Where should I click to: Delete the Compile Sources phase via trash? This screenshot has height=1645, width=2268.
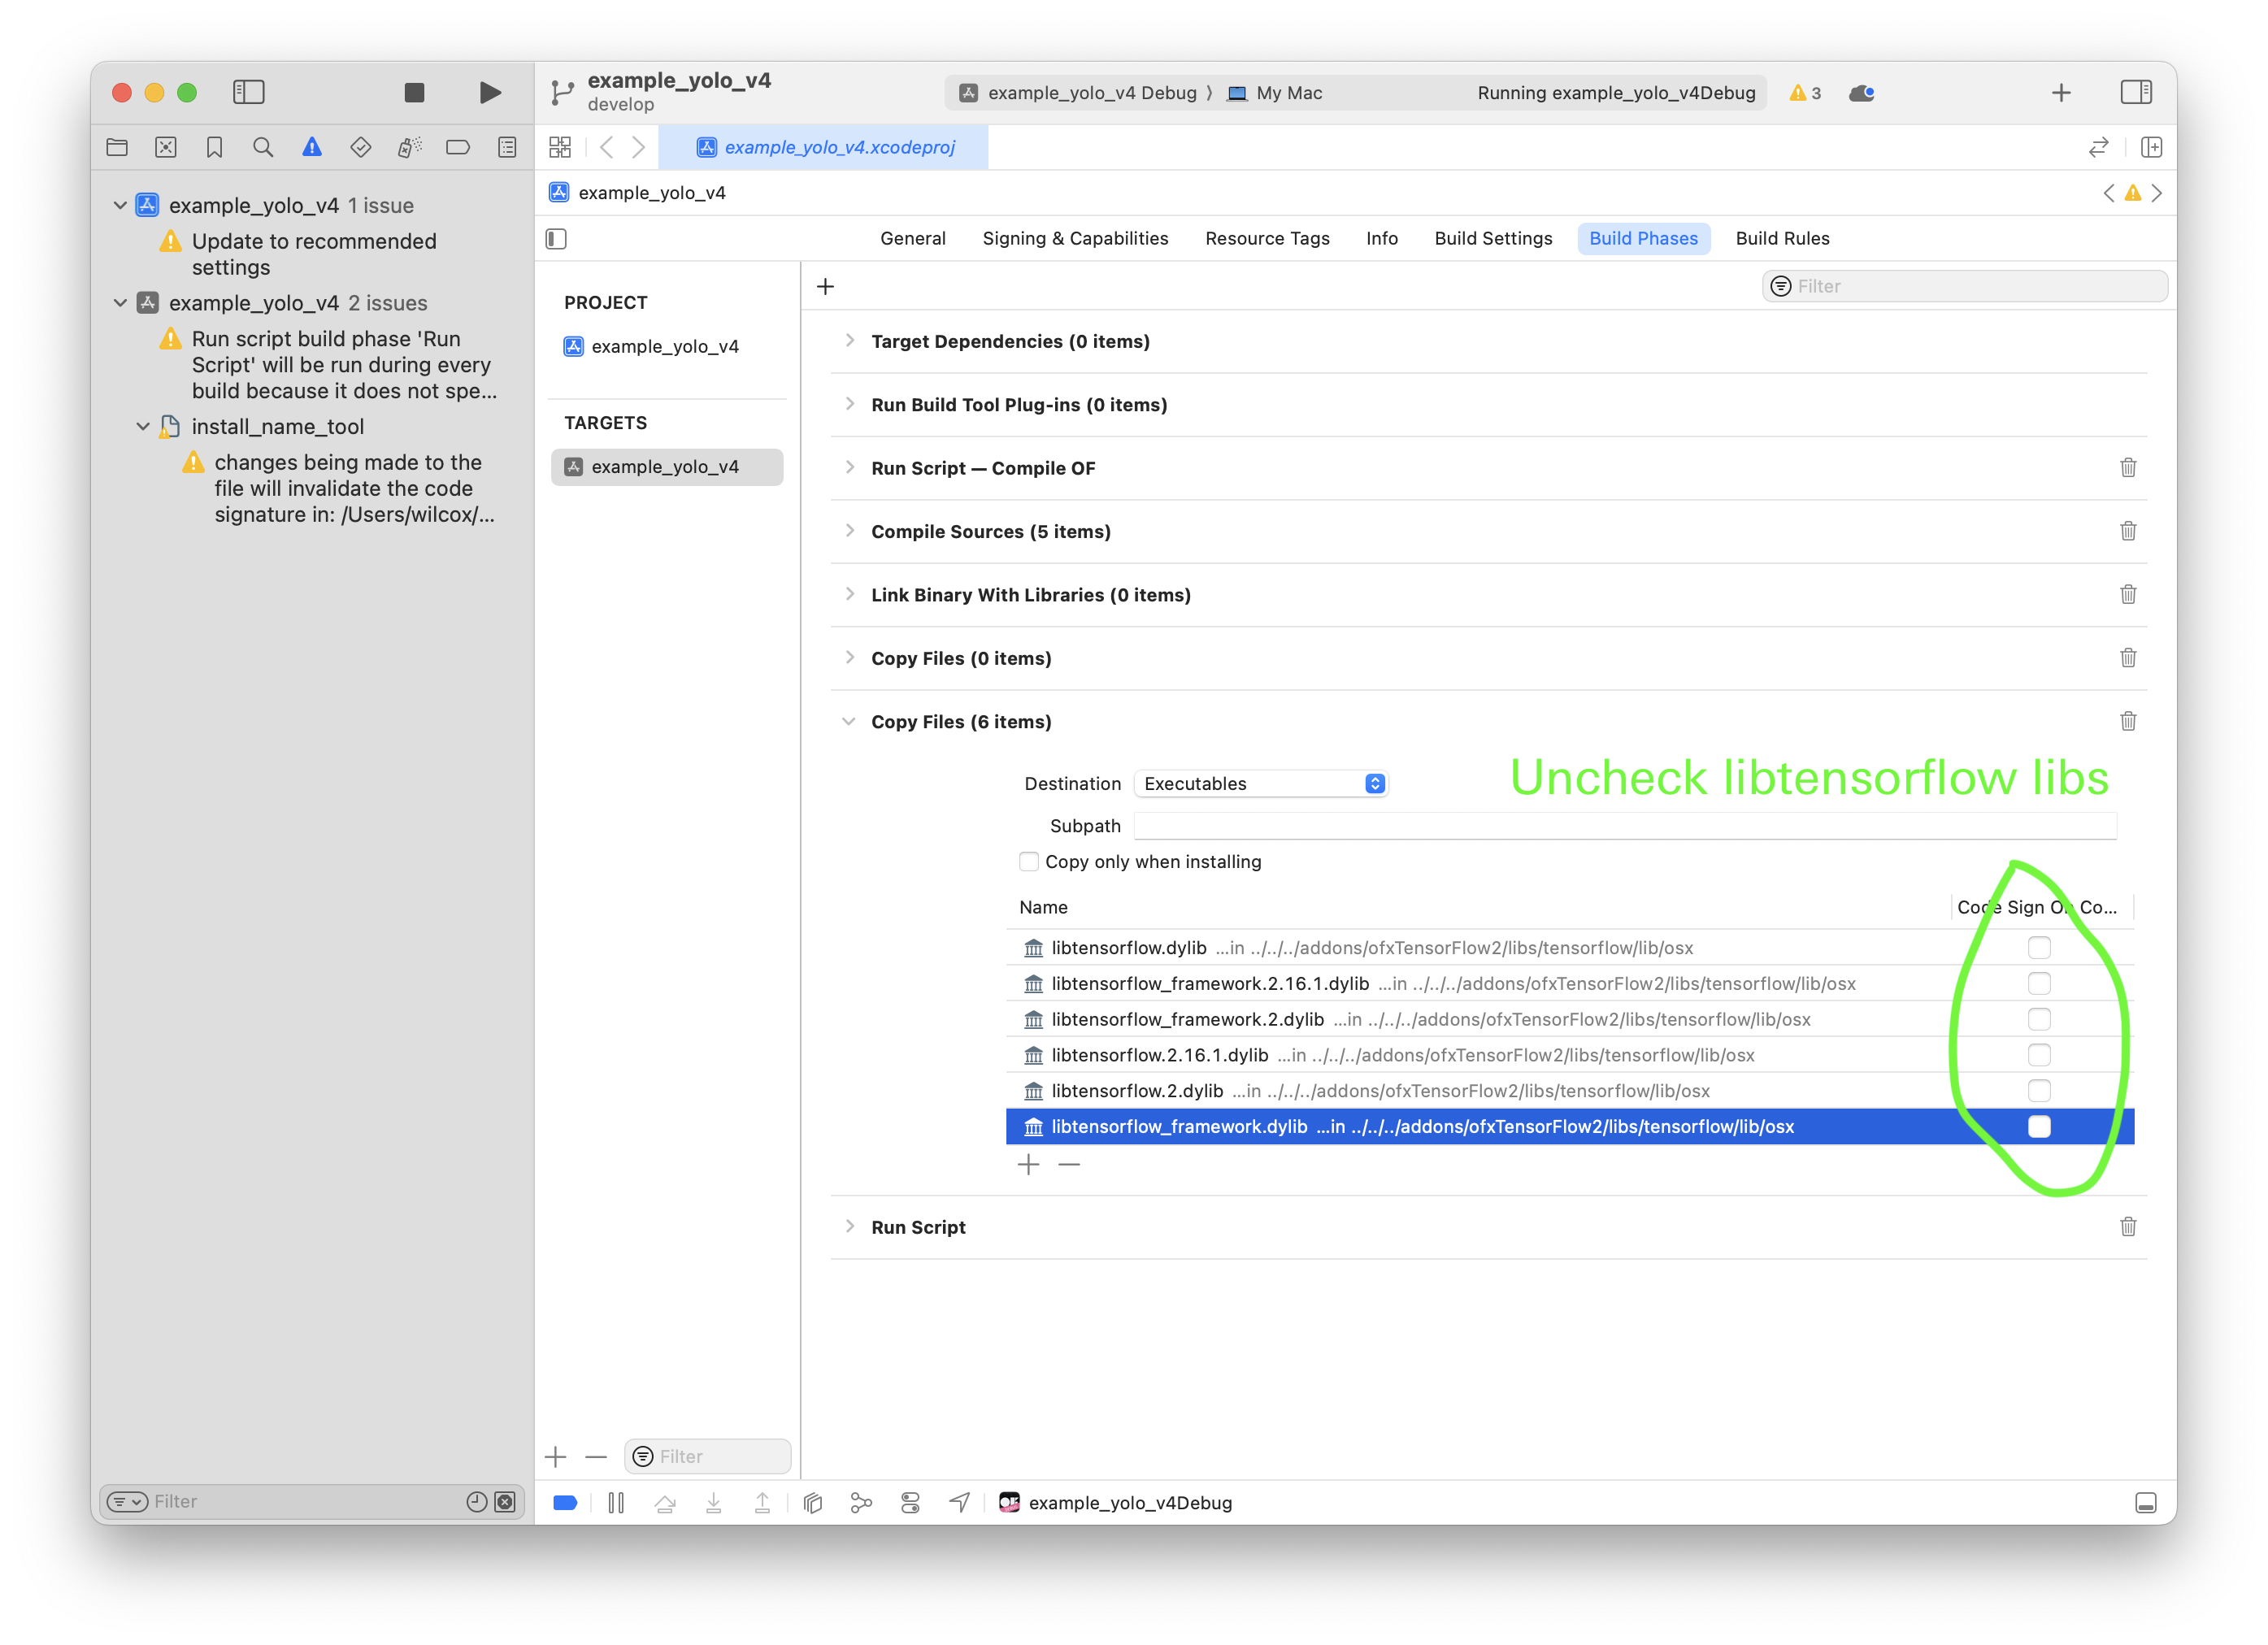click(x=2128, y=531)
